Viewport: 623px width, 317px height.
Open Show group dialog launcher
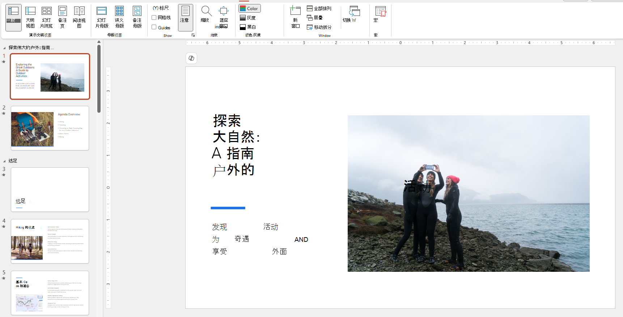193,35
